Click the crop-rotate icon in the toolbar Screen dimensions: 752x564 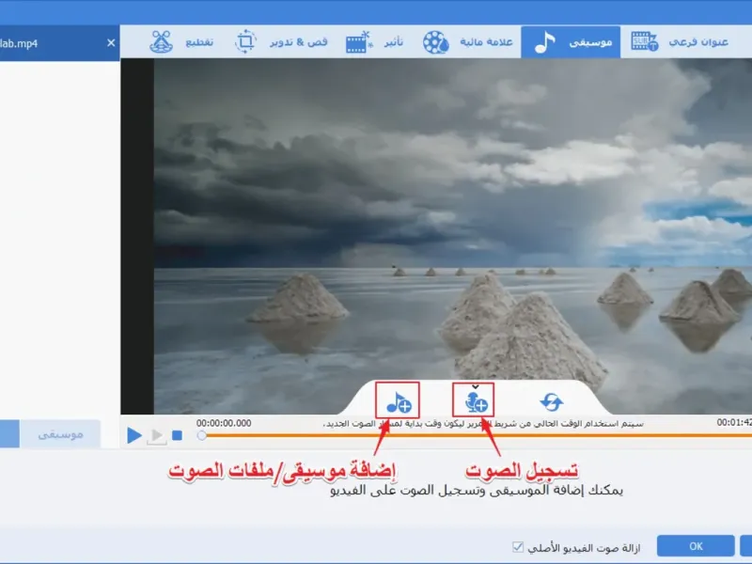pyautogui.click(x=245, y=42)
